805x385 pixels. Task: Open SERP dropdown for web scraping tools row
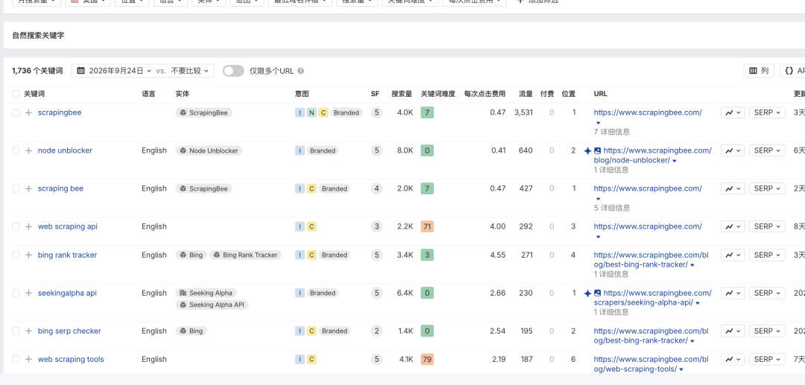[767, 360]
